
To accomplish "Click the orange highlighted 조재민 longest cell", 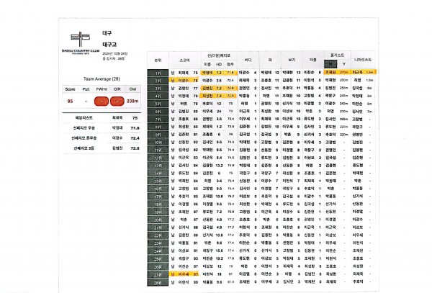I will pyautogui.click(x=330, y=73).
